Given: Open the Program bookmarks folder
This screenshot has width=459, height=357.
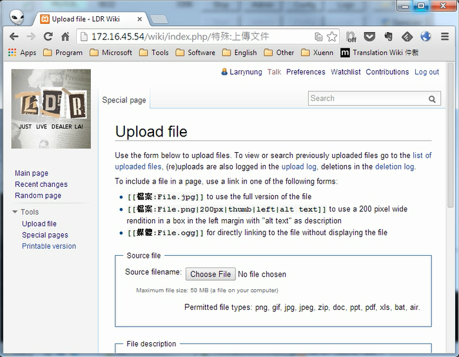Looking at the screenshot, I should pos(63,53).
